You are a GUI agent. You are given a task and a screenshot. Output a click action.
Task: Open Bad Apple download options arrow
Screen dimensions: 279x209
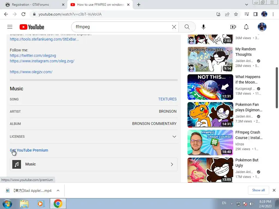click(x=58, y=190)
